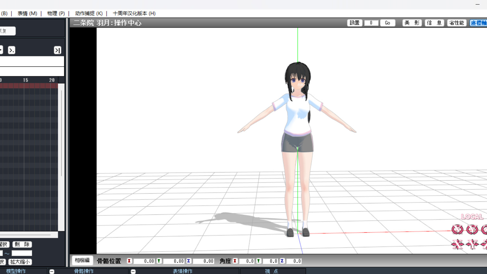The height and width of the screenshot is (274, 487).
Task: Collapse the 表情操作 panel with minus button
Action: 133,271
